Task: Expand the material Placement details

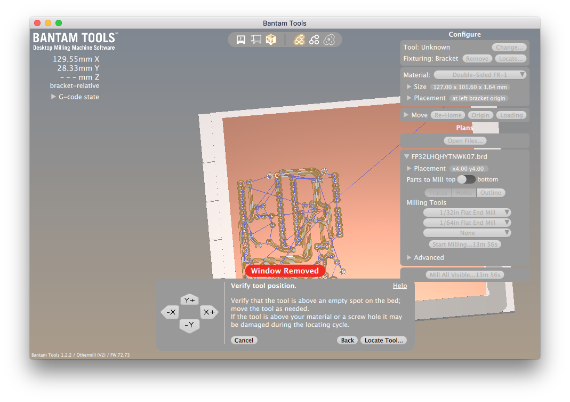Action: tap(409, 98)
